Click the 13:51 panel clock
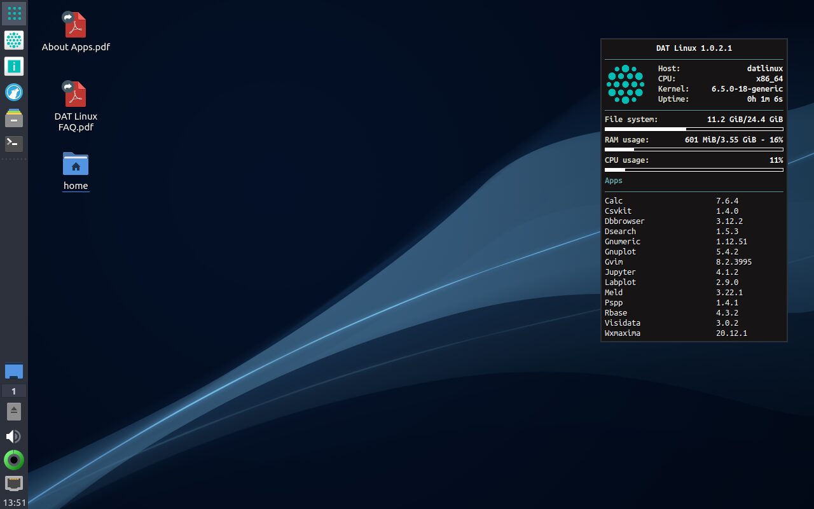The image size is (814, 509). coord(13,503)
